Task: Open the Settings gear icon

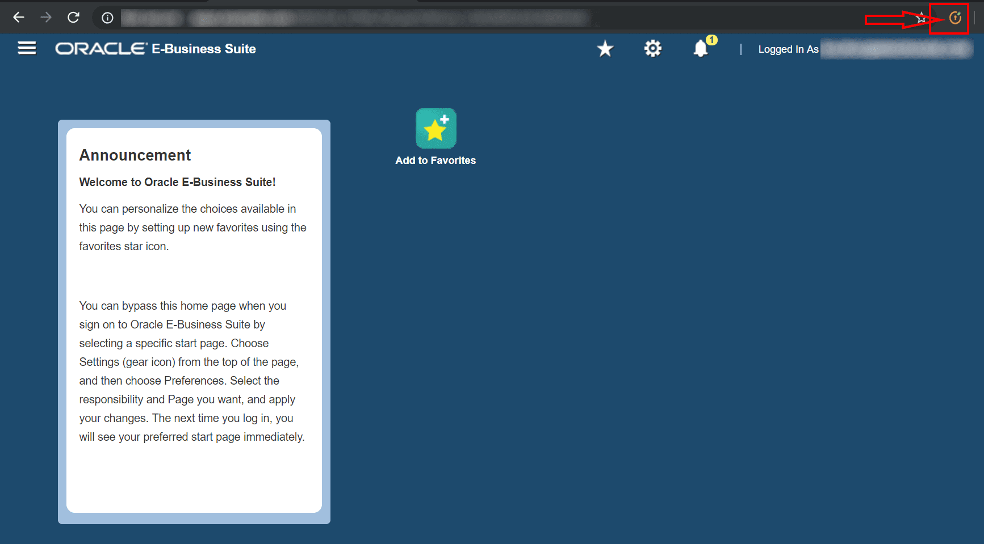Action: (653, 49)
